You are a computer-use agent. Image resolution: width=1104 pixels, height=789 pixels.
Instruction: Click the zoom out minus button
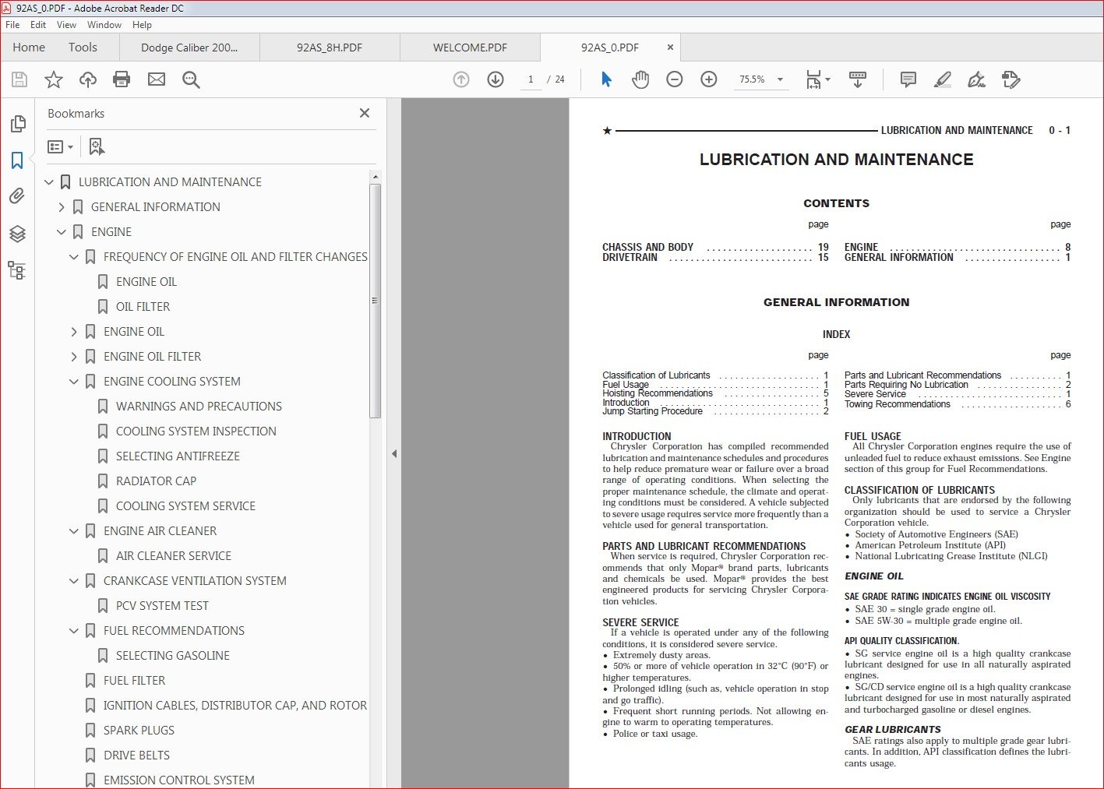[675, 79]
